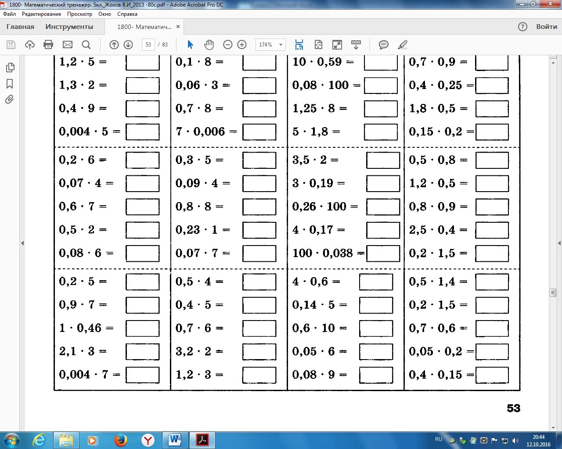Screen dimensions: 562x449
Task: Close the document tab with X
Action: [x=178, y=27]
